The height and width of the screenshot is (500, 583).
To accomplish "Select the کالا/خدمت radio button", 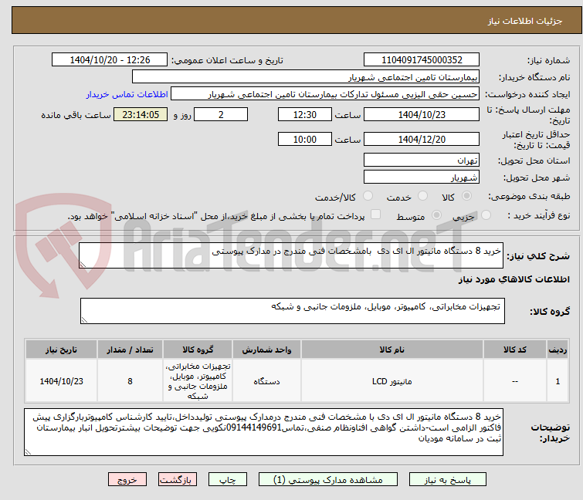I will pos(368,196).
